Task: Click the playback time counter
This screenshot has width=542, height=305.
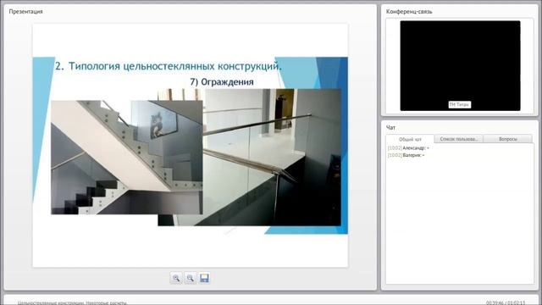Action: click(x=506, y=303)
